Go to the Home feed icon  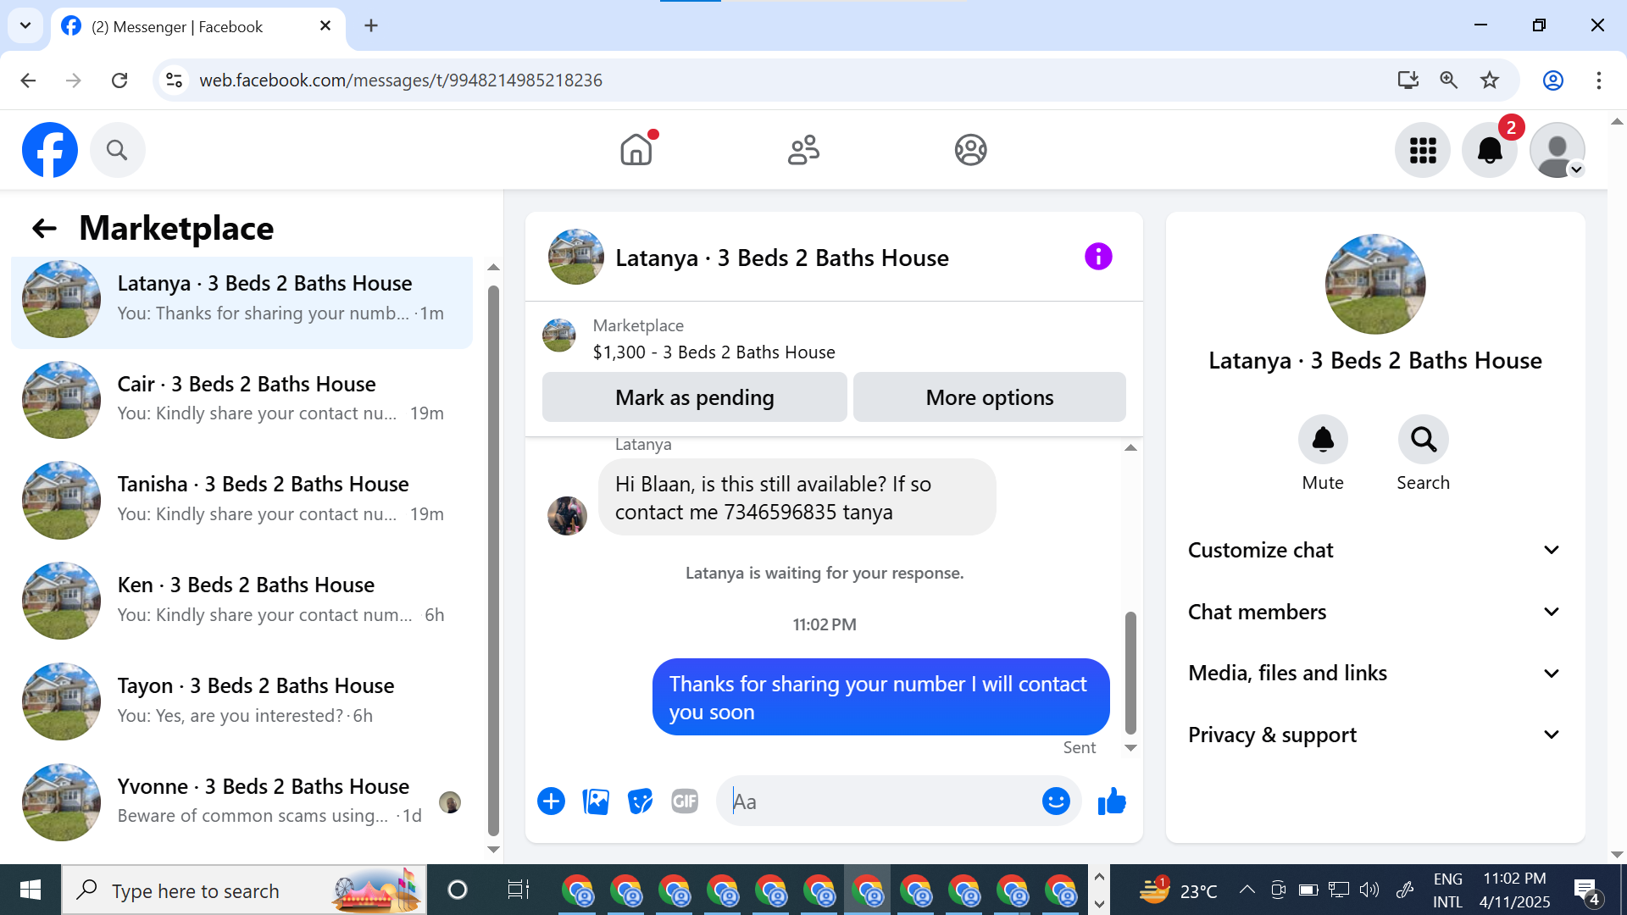pos(636,150)
